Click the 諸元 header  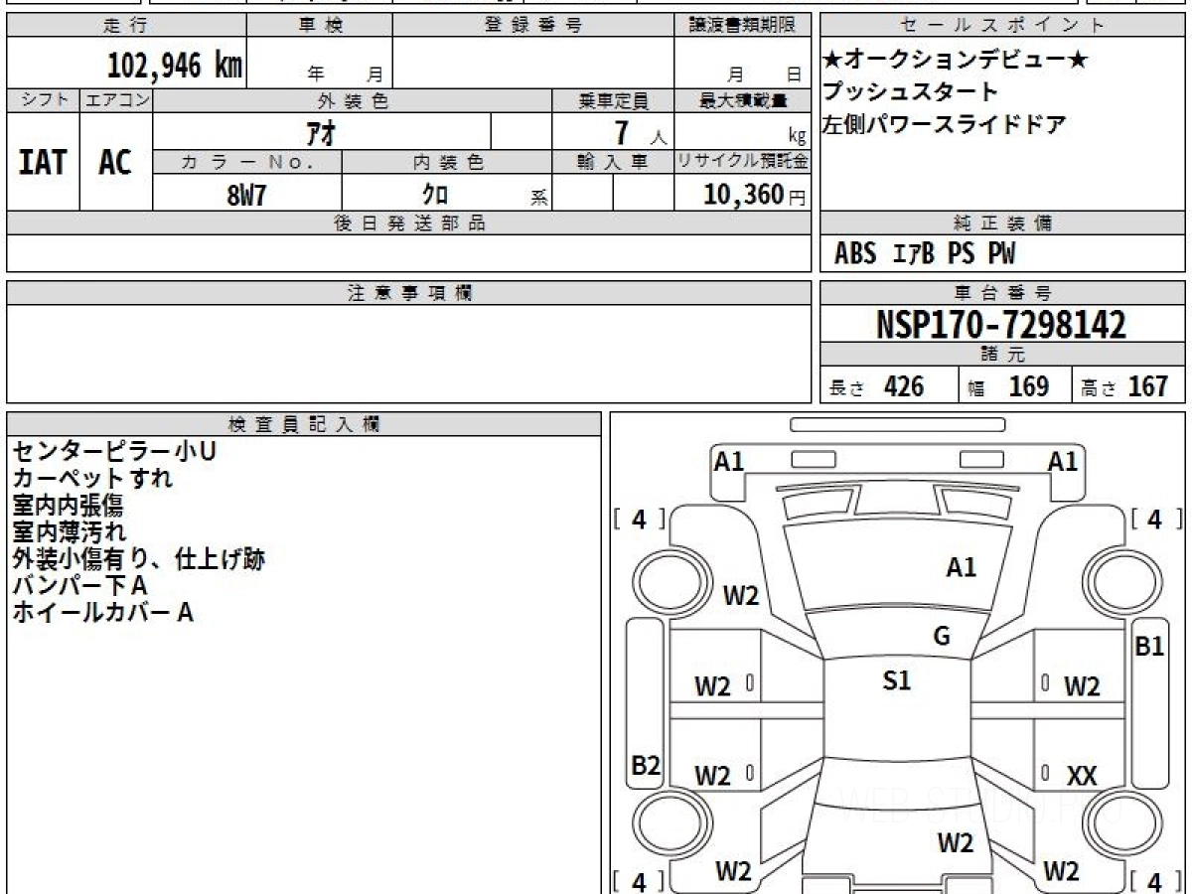(x=1002, y=355)
